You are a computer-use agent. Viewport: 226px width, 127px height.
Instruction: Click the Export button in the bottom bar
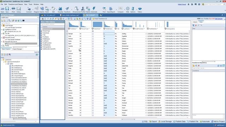pos(153,121)
